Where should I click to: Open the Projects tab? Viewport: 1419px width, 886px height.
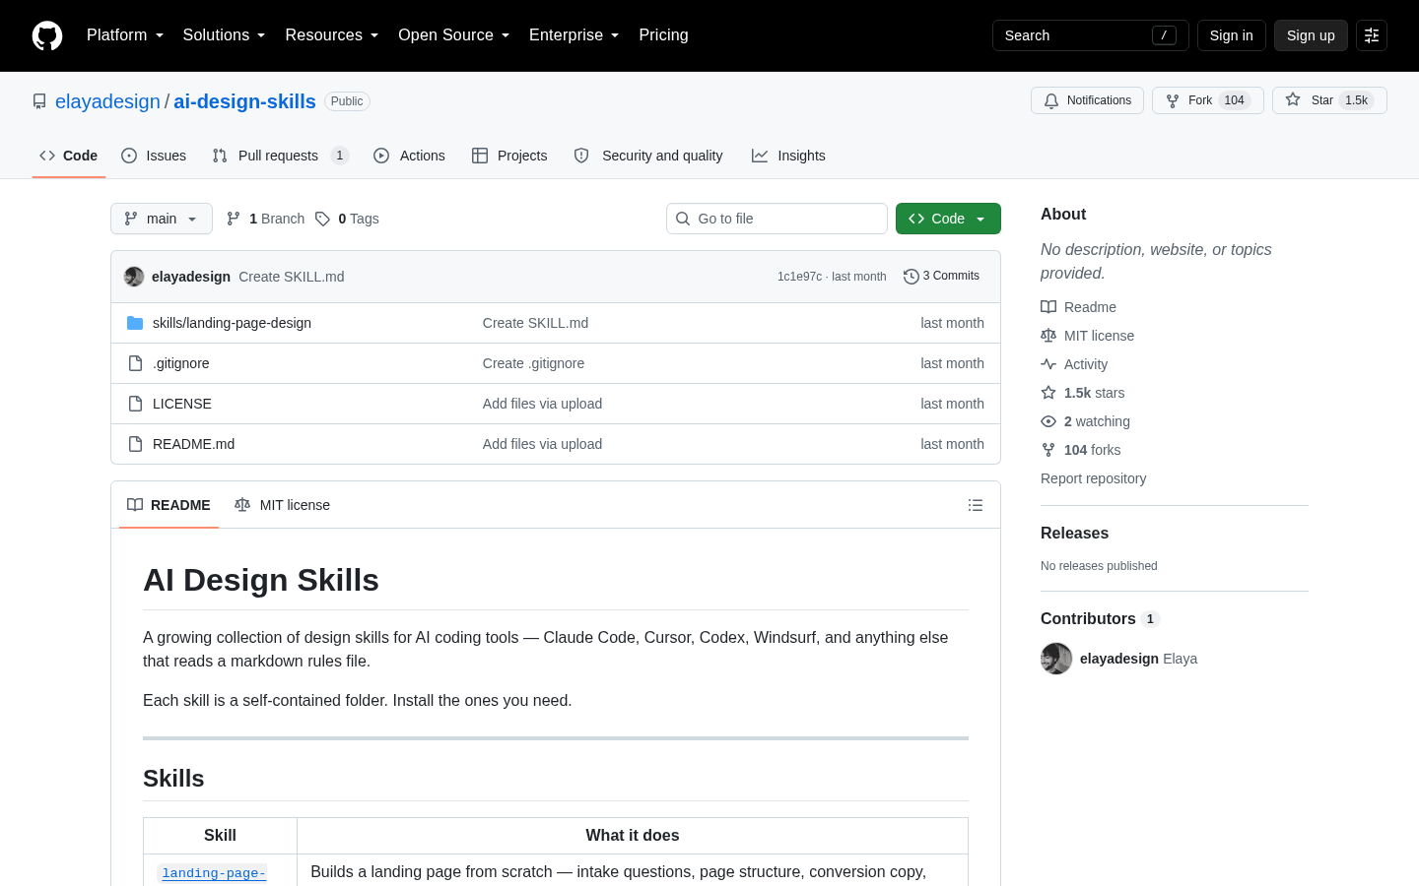(x=509, y=156)
